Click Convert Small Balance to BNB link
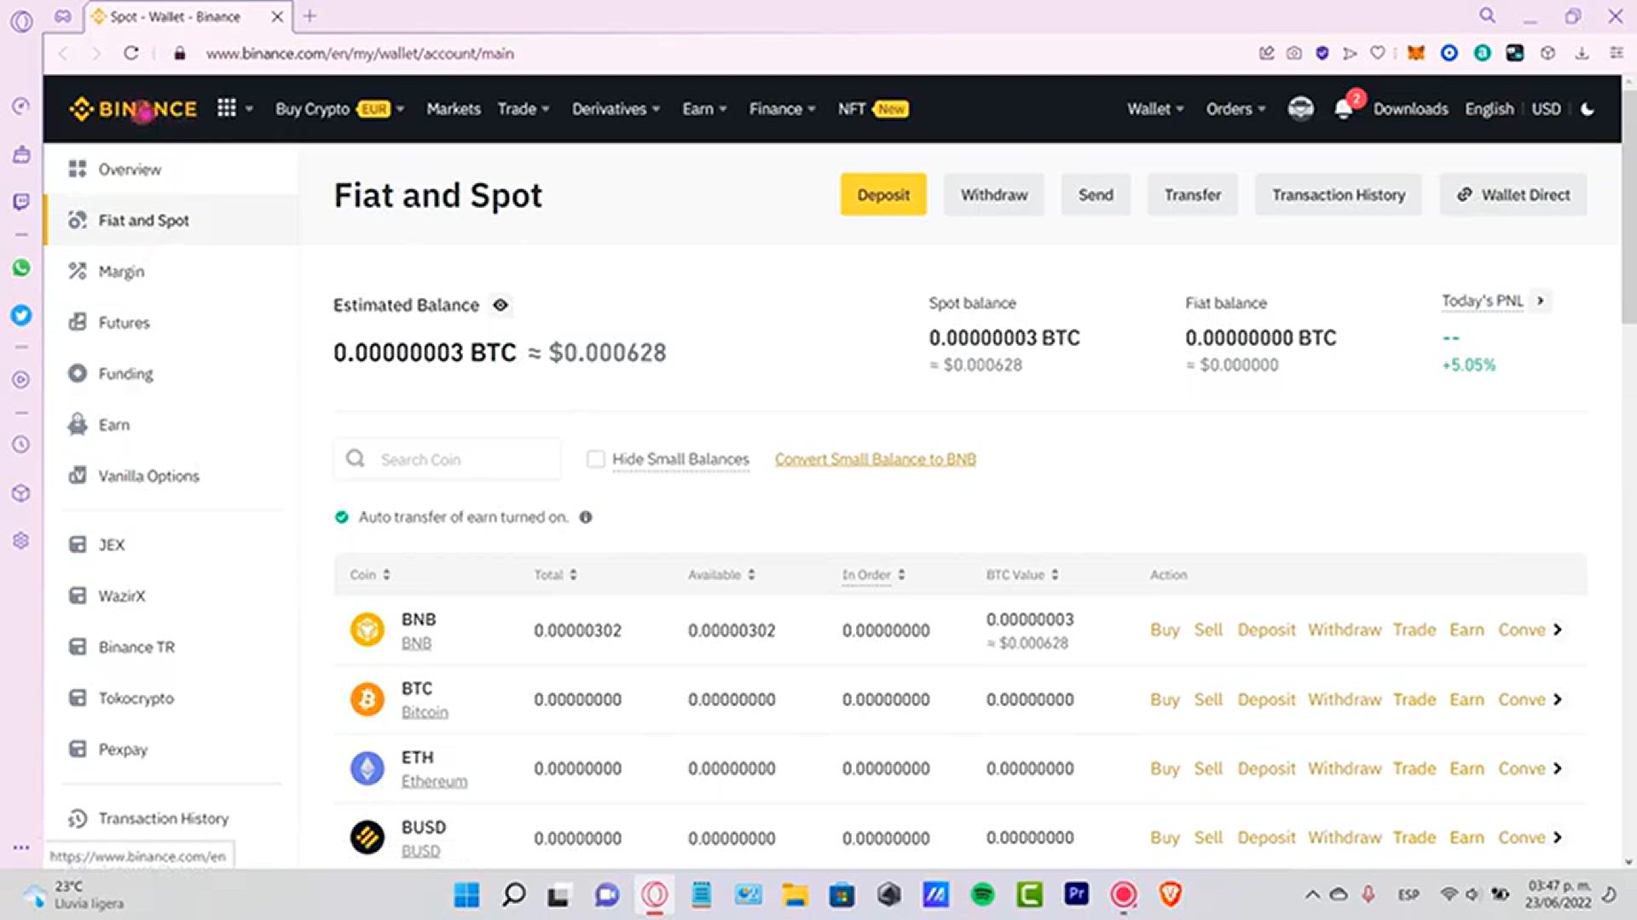The width and height of the screenshot is (1637, 920). [876, 459]
